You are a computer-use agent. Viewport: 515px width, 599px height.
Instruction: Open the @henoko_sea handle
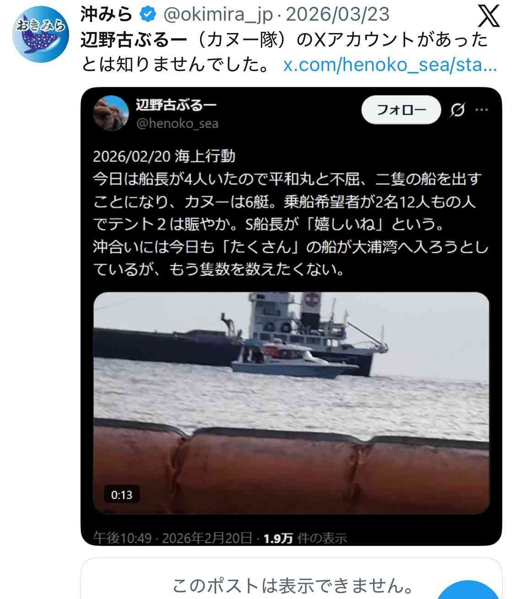(177, 124)
